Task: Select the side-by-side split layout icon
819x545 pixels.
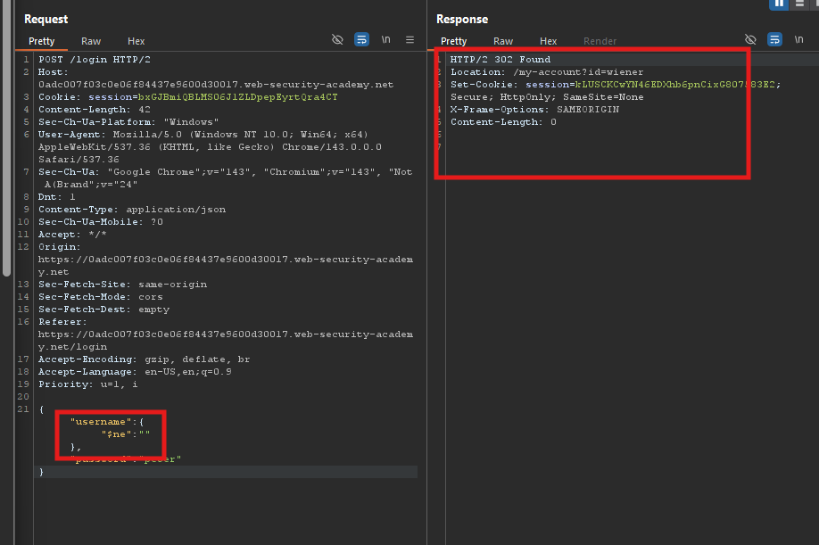Action: click(x=778, y=4)
